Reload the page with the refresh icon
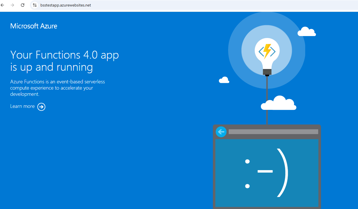 tap(23, 5)
